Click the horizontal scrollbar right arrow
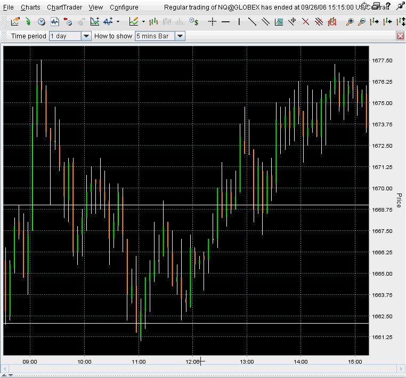406x378 pixels. [401, 368]
